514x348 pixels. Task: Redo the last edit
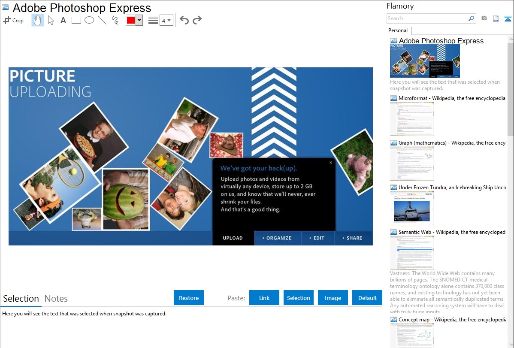pyautogui.click(x=197, y=20)
